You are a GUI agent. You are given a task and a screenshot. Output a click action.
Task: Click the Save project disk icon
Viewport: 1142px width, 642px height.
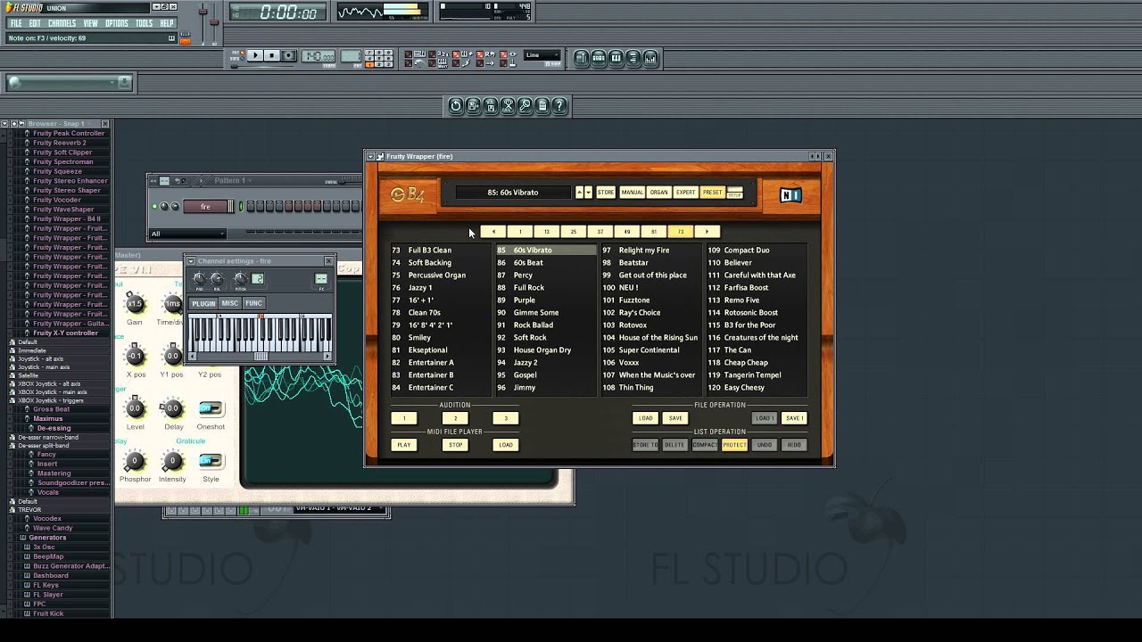[473, 105]
